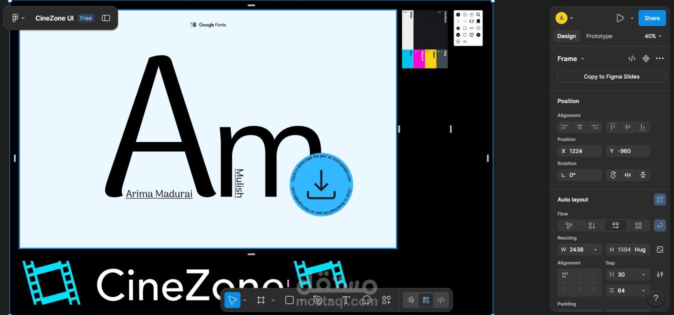The width and height of the screenshot is (674, 315).
Task: Open the 40% zoom dropdown
Action: tap(653, 36)
